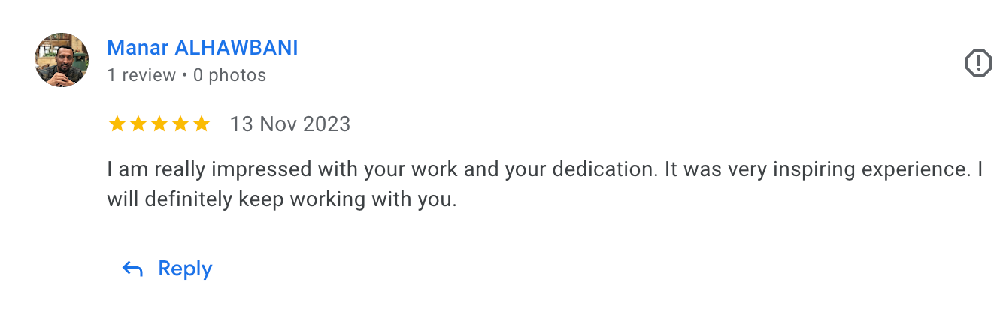Open Manar ALHAWBANI's profile link
Viewport: 994px width, 309px height.
[x=202, y=48]
